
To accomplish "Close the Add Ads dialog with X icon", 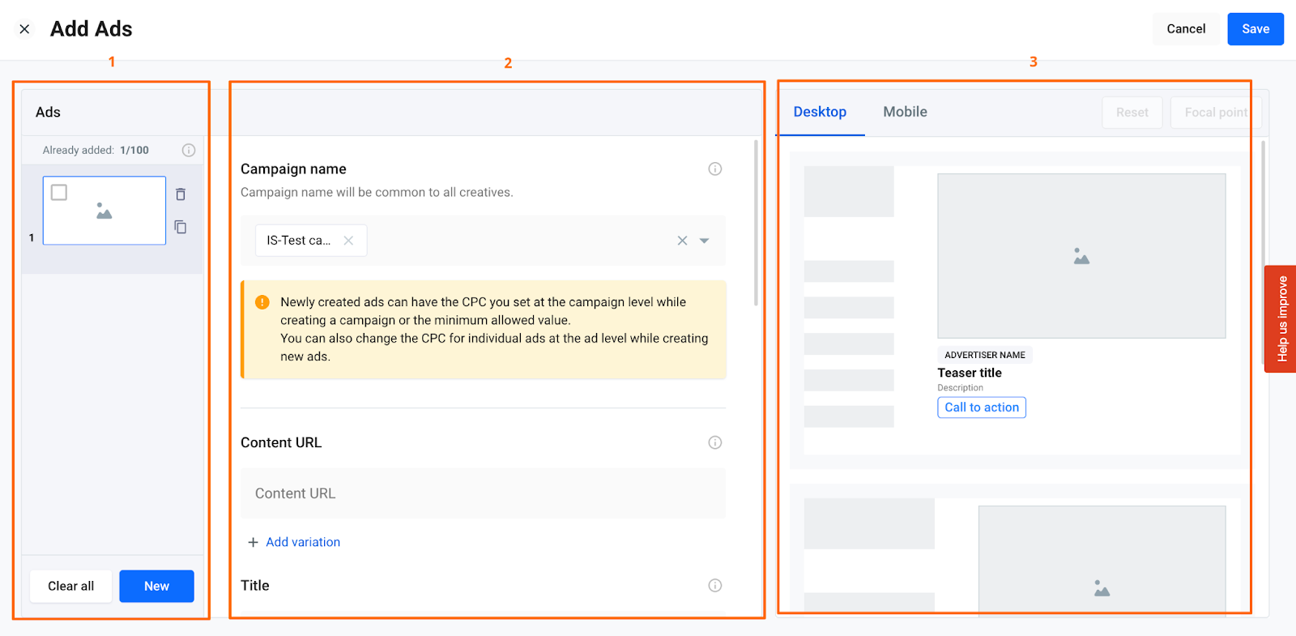I will point(24,29).
